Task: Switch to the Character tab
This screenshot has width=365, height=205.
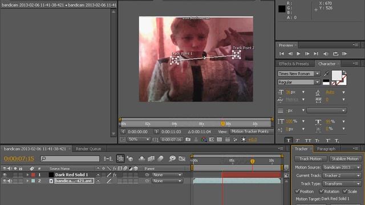Action: pyautogui.click(x=327, y=64)
